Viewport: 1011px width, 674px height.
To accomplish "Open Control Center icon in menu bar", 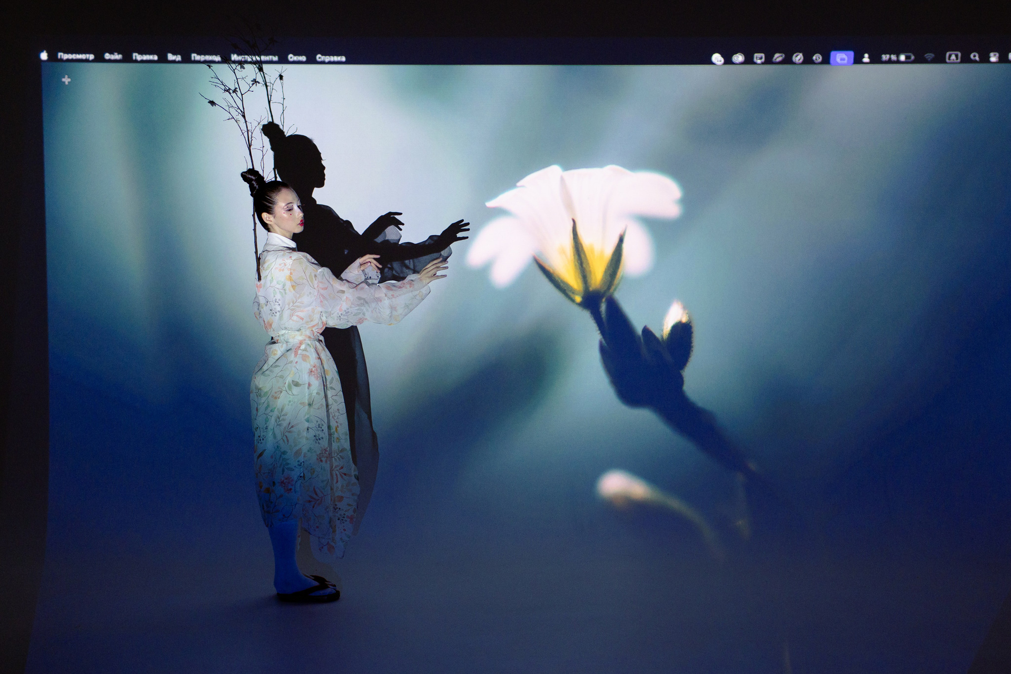I will 994,57.
